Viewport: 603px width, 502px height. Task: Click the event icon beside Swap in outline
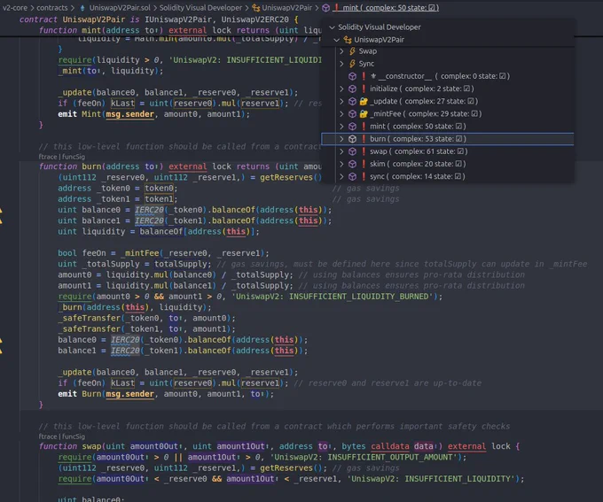352,51
